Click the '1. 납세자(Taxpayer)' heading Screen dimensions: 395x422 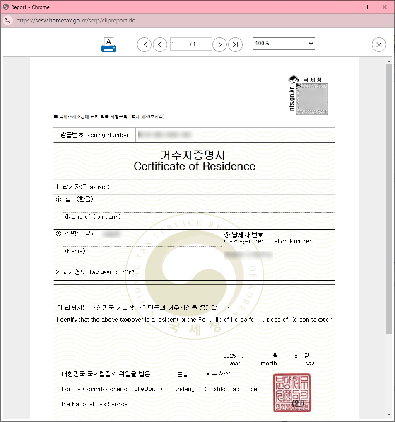[82, 187]
